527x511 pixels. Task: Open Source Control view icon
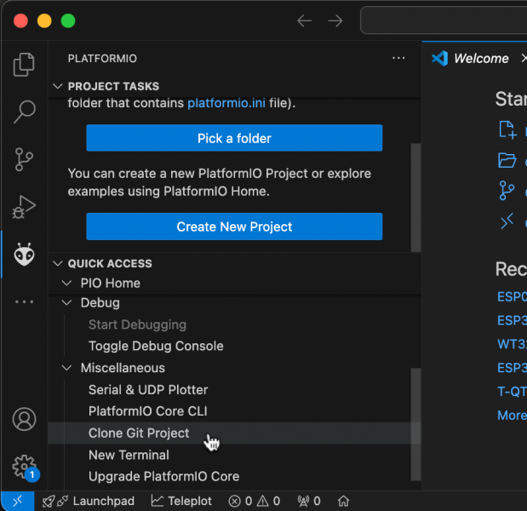[x=24, y=158]
